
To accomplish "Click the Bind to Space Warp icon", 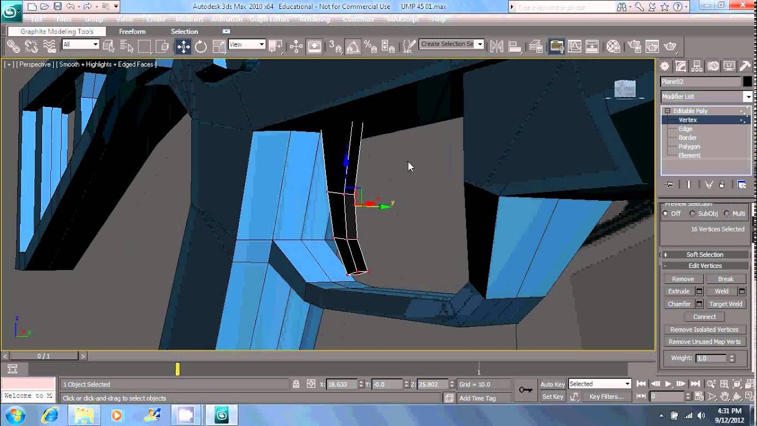I will (50, 46).
